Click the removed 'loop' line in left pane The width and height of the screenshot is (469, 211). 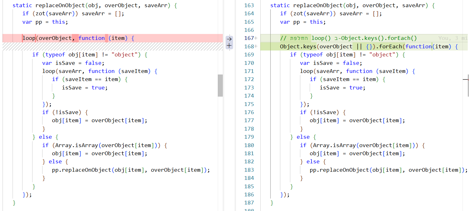point(28,38)
